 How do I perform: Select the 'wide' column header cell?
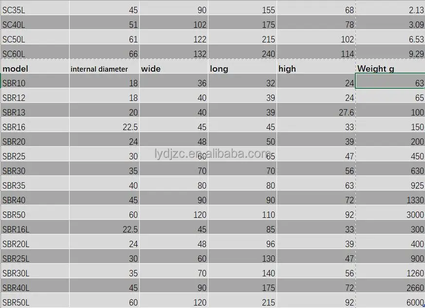(x=173, y=69)
